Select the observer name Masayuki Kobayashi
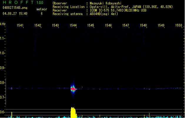 (x=106, y=3)
